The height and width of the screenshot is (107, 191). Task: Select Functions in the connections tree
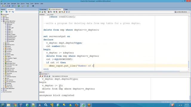pos(9,51)
